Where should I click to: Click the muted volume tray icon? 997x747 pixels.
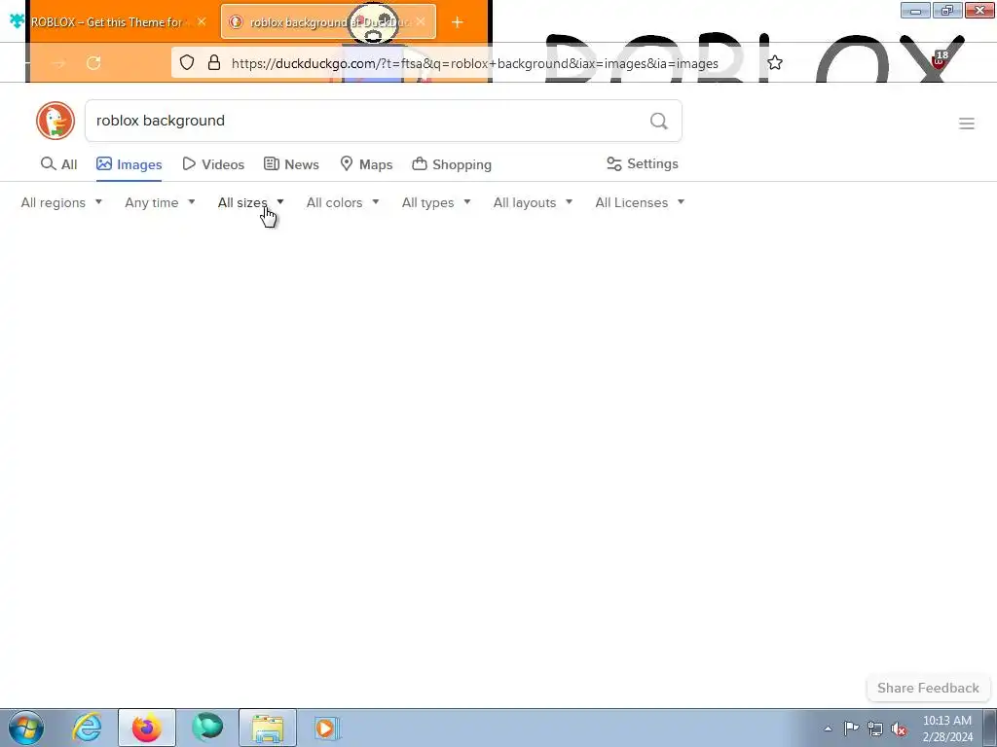coord(899,729)
